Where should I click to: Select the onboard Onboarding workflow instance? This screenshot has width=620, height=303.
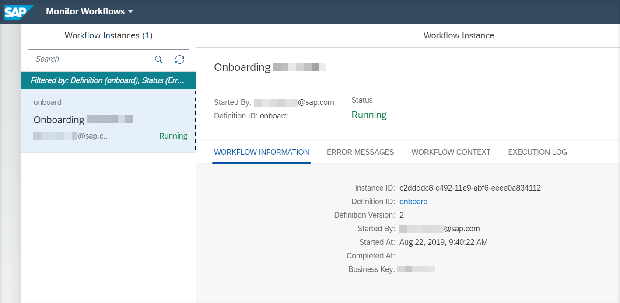tap(109, 121)
